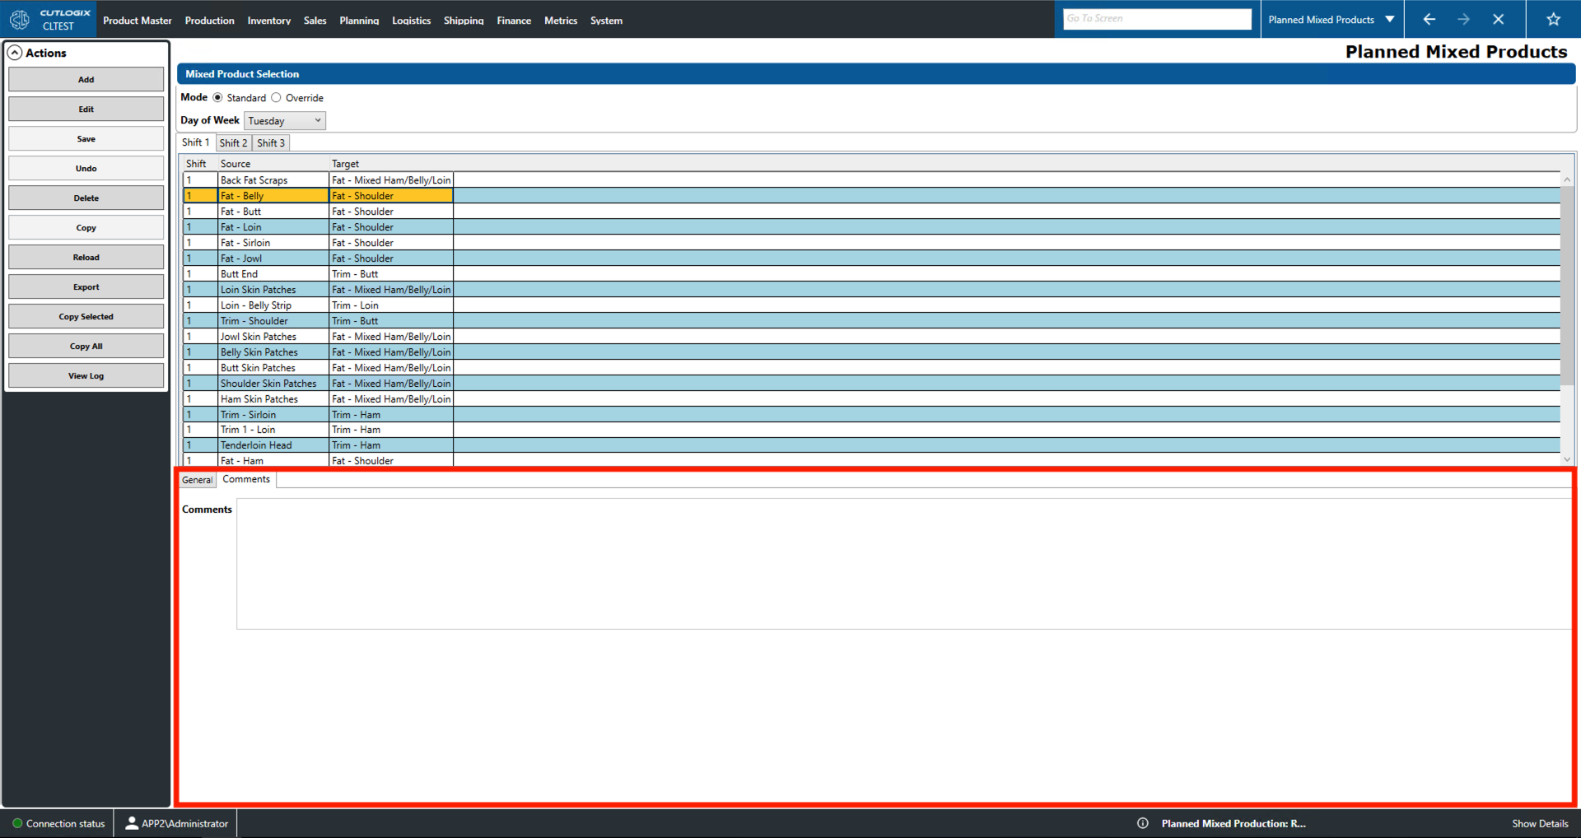
Task: Switch to the General tab
Action: (197, 479)
